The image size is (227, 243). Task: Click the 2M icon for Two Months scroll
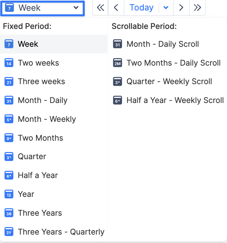coord(118,63)
